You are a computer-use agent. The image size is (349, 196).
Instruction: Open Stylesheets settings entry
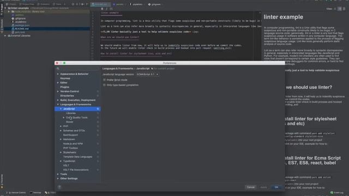pos(69,152)
